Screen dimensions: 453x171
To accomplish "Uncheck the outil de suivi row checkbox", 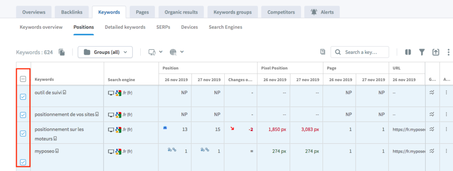I will (x=23, y=97).
